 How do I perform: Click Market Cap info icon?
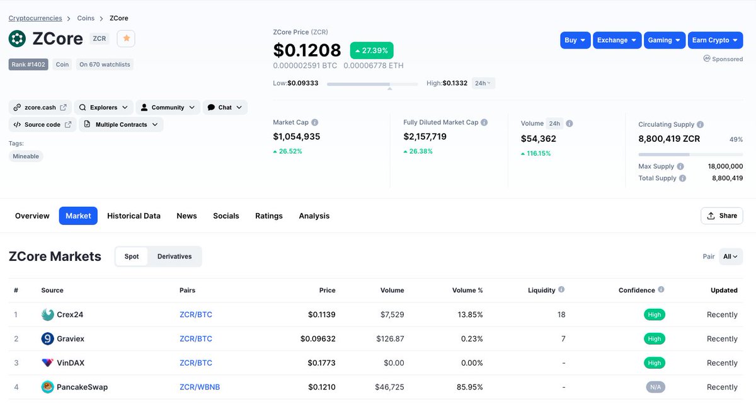coord(315,122)
